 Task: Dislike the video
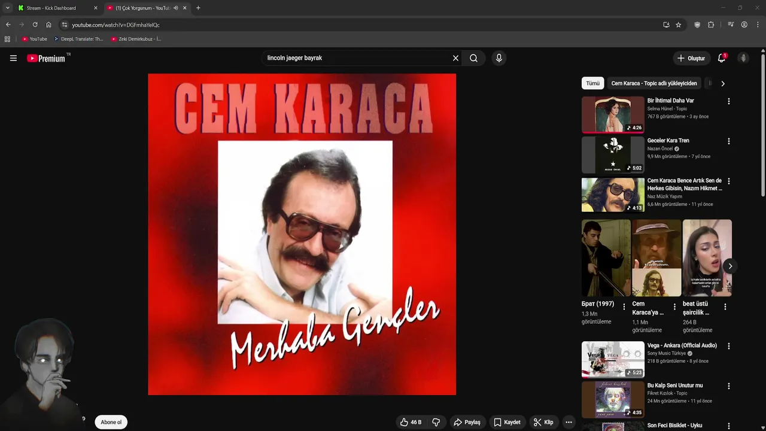436,422
